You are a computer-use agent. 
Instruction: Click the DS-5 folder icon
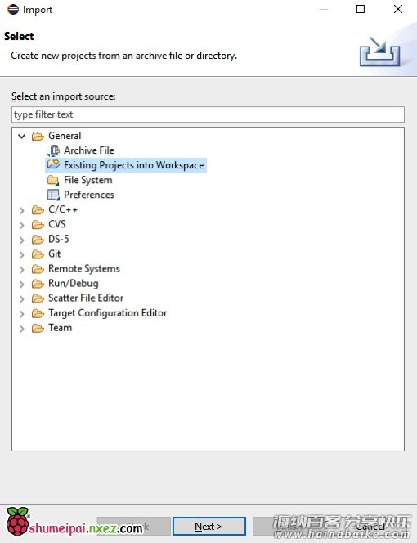[x=38, y=240]
